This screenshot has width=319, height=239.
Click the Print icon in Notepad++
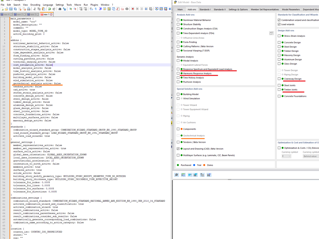click(29, 9)
